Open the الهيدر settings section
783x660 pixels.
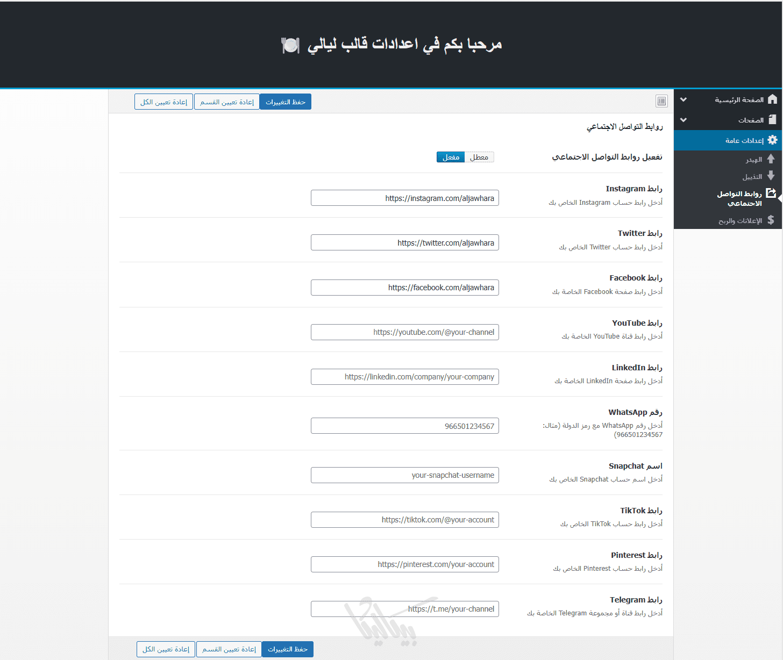pyautogui.click(x=753, y=160)
